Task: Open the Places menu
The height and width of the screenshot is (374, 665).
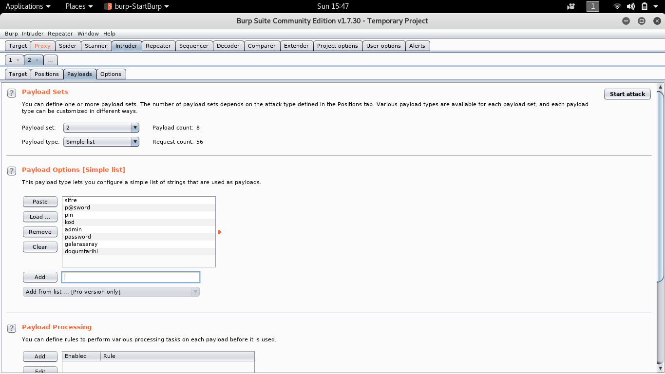Action: pos(79,6)
